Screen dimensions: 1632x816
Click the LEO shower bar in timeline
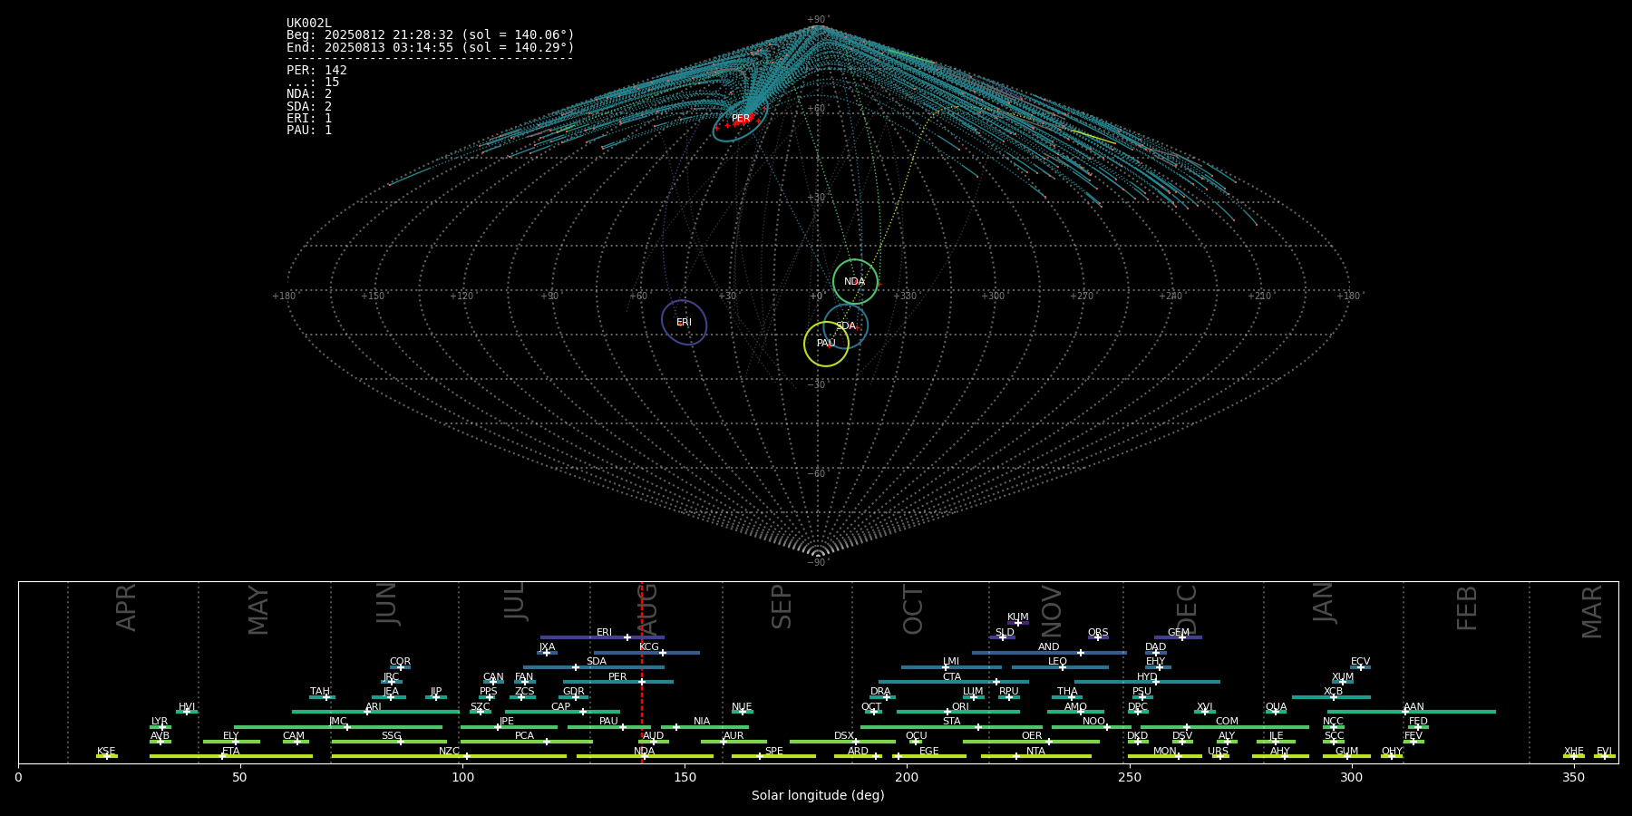(x=1060, y=667)
